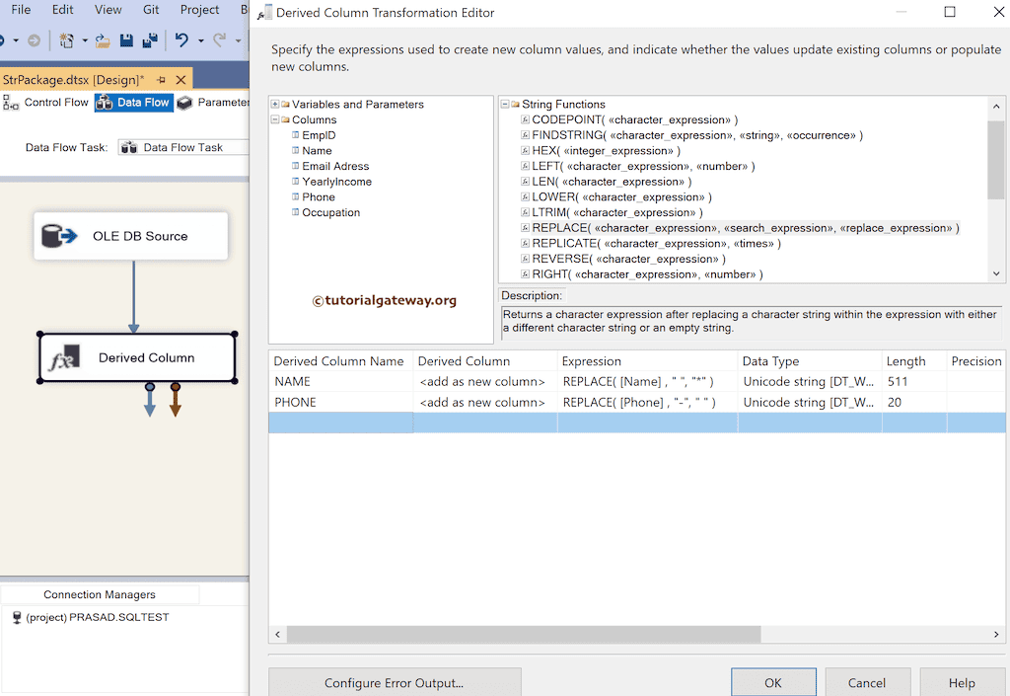Open the Git menu
Viewport: 1010px width, 696px height.
point(150,10)
